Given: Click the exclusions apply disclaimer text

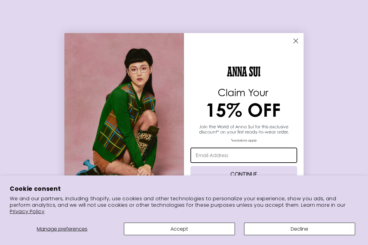Looking at the screenshot, I should click(243, 140).
